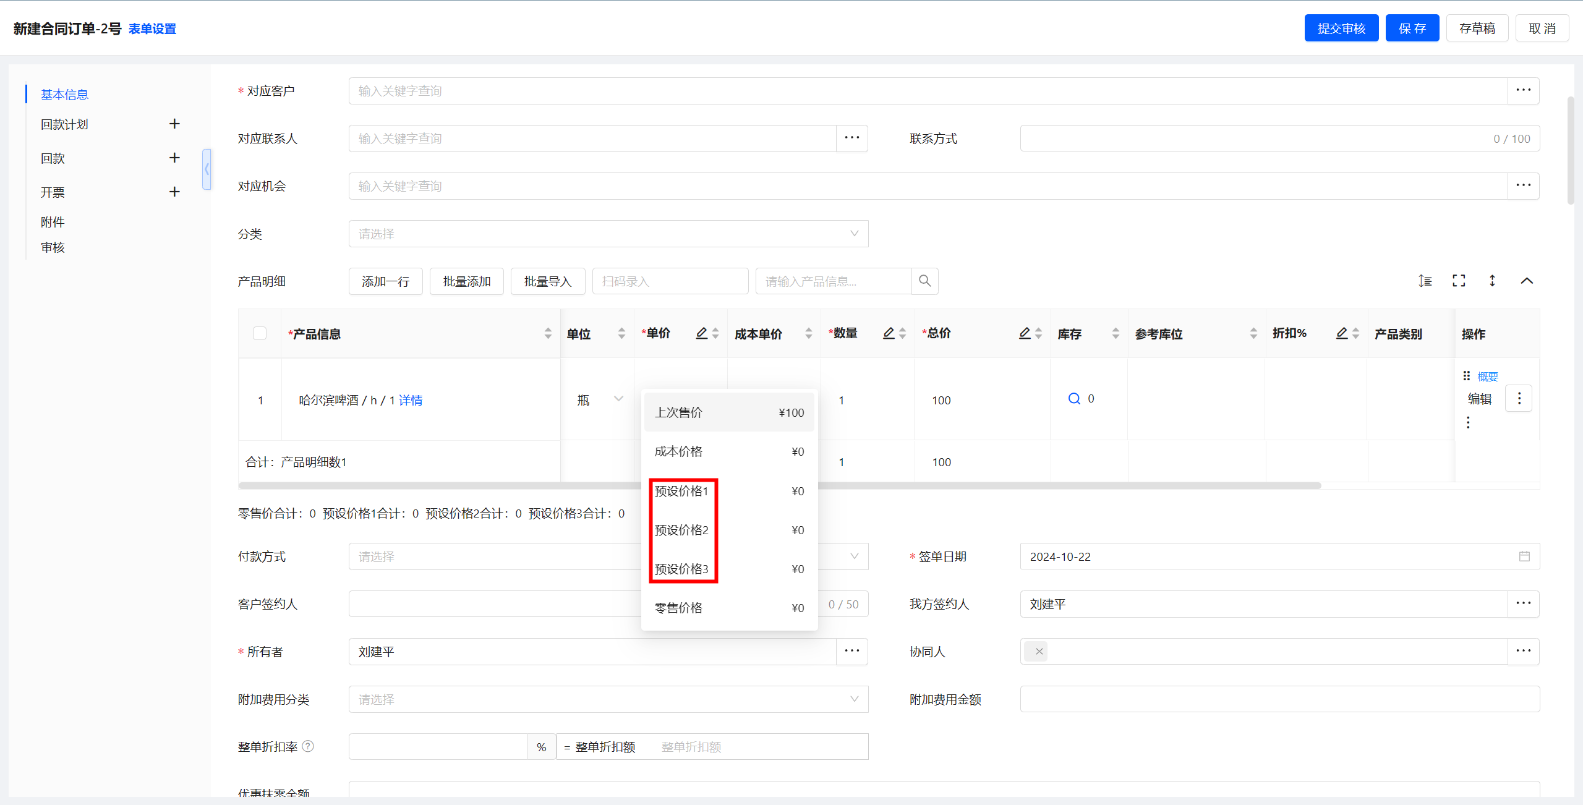
Task: Click the 整单折扣率 help question icon
Action: (308, 746)
